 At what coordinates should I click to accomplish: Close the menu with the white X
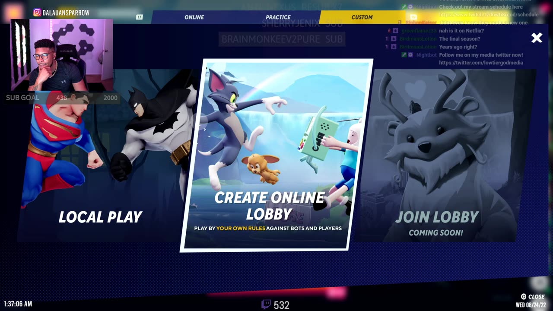[x=537, y=38]
